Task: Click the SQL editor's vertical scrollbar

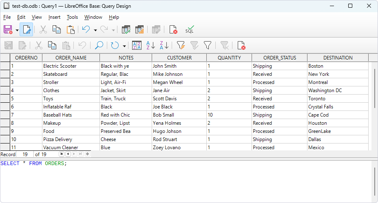Action: click(x=375, y=181)
